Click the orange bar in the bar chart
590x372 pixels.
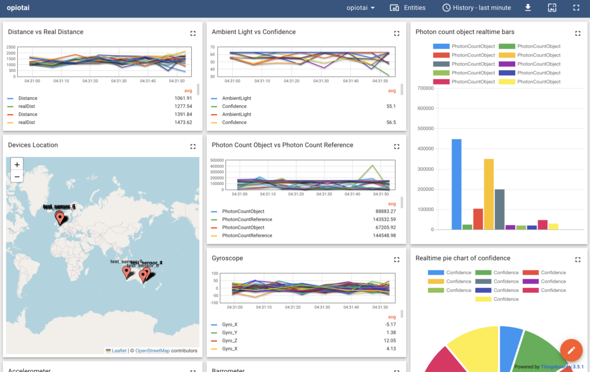489,194
